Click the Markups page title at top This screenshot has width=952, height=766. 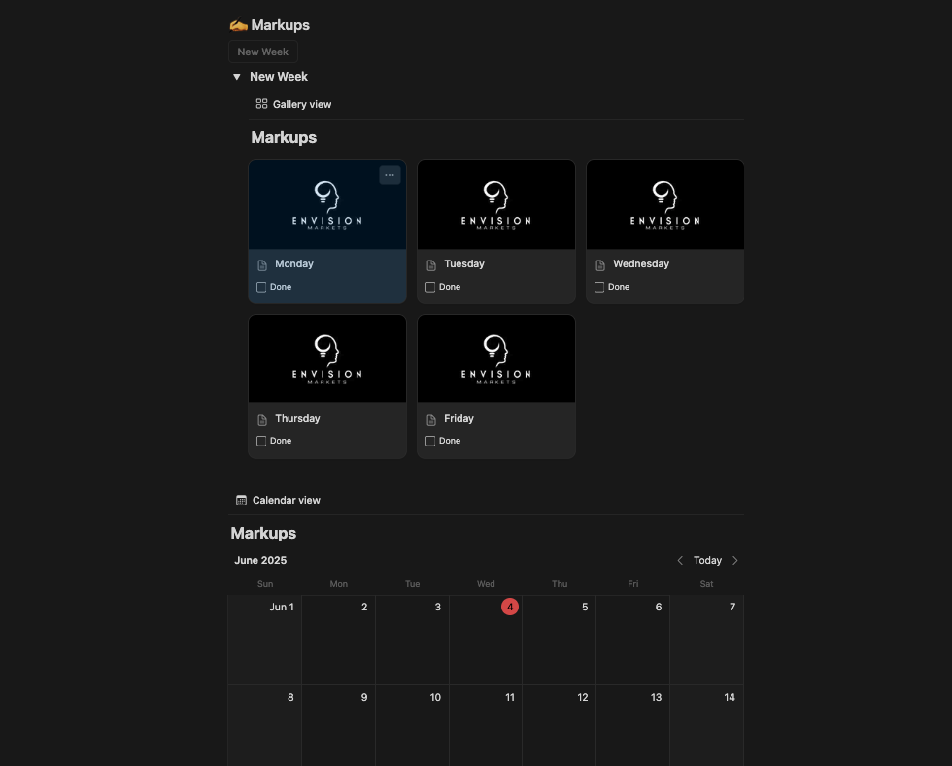click(x=280, y=25)
